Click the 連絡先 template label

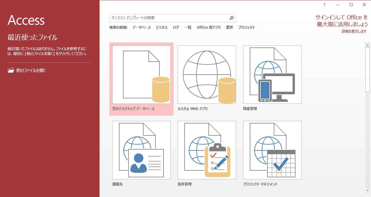(117, 184)
